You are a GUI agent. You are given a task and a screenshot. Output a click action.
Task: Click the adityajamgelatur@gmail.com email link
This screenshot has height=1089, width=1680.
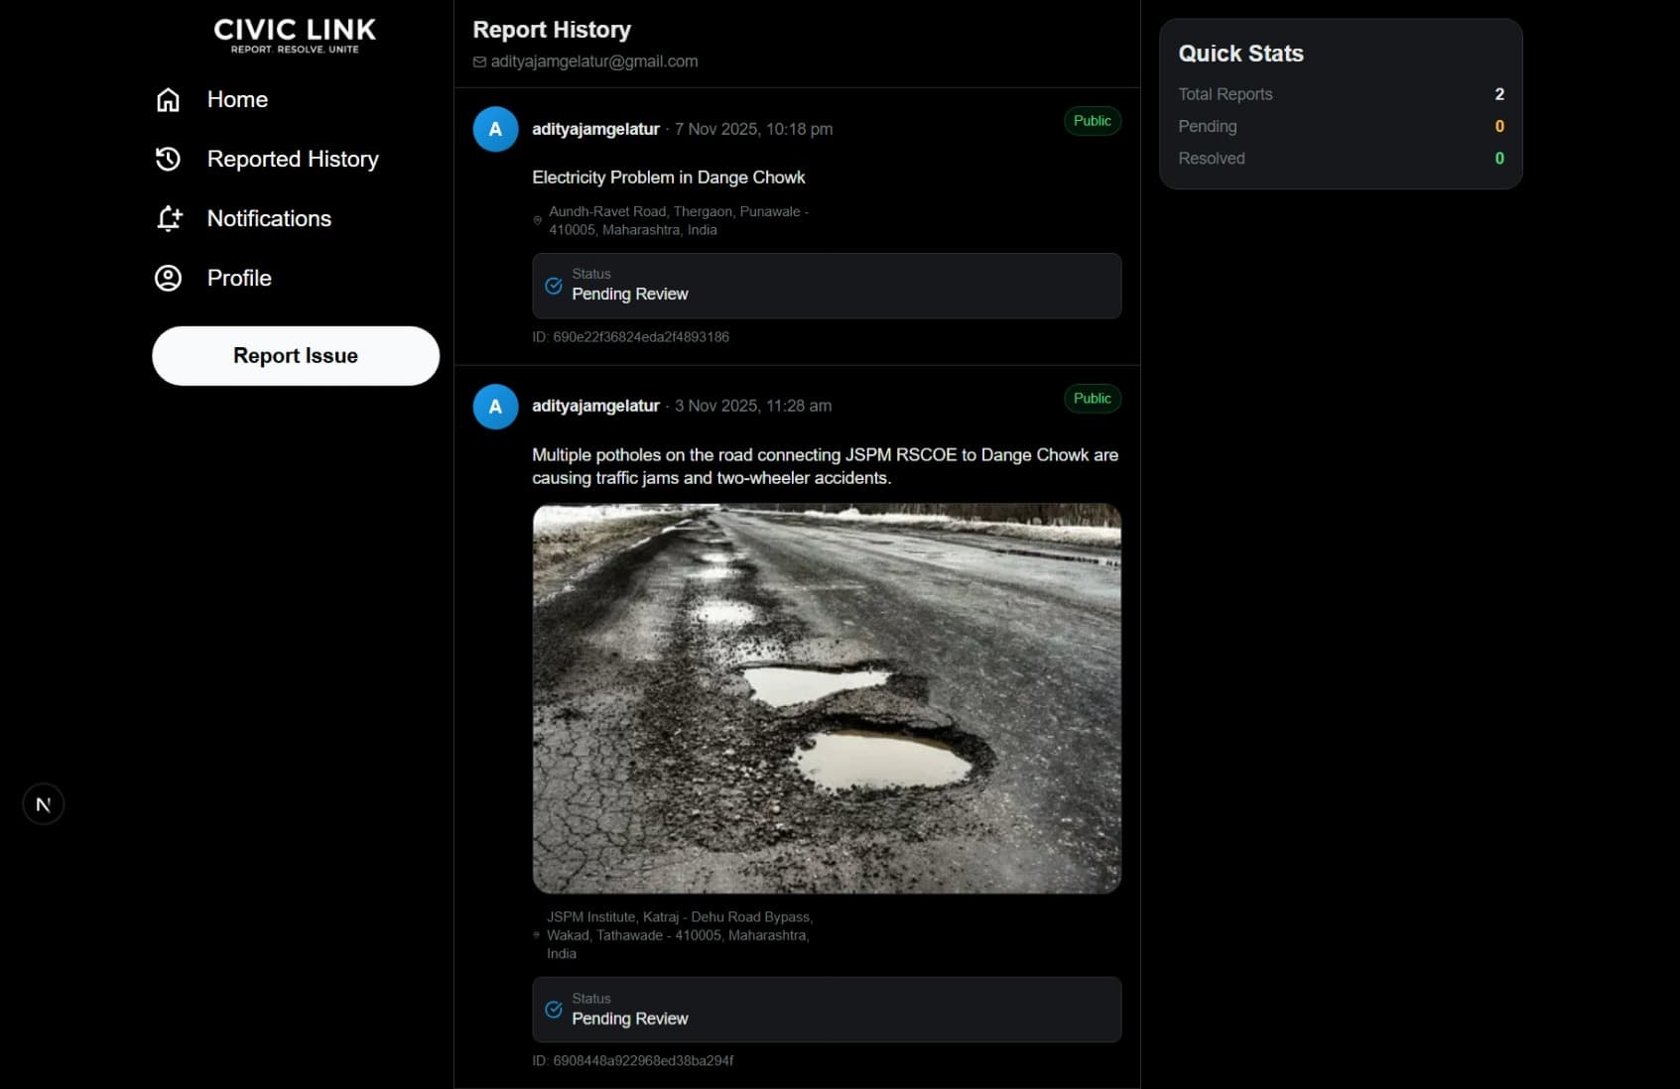[594, 60]
